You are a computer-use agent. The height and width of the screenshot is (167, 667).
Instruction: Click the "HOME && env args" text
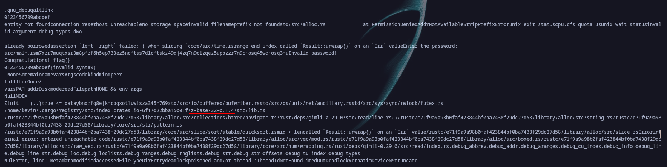tap(119, 89)
